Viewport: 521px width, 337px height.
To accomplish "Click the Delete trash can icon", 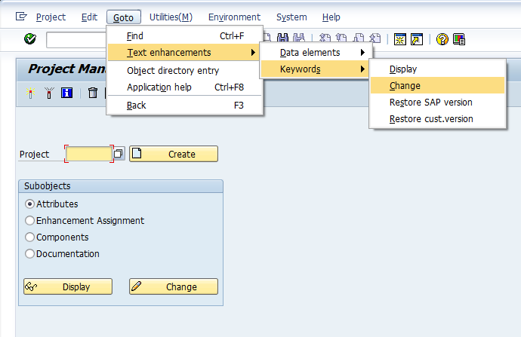I will point(93,93).
